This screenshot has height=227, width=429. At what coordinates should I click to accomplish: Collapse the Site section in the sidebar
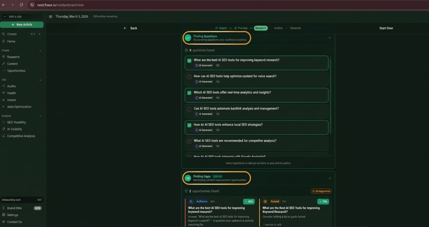point(41,80)
